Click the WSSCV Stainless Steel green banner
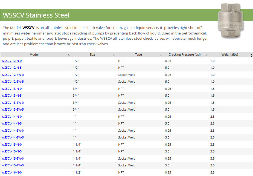This screenshot has width=253, height=176. 109,15
